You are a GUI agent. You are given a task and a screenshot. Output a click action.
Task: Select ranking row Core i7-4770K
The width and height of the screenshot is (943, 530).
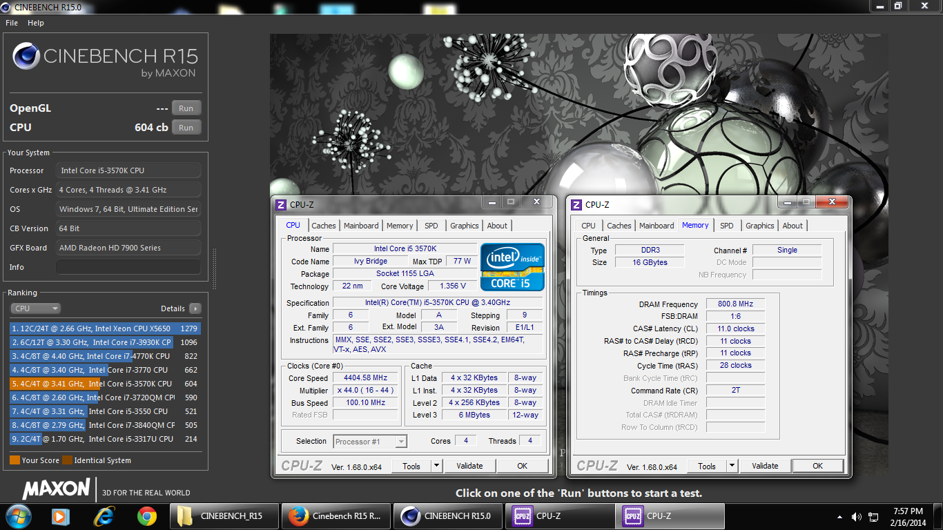click(x=105, y=356)
